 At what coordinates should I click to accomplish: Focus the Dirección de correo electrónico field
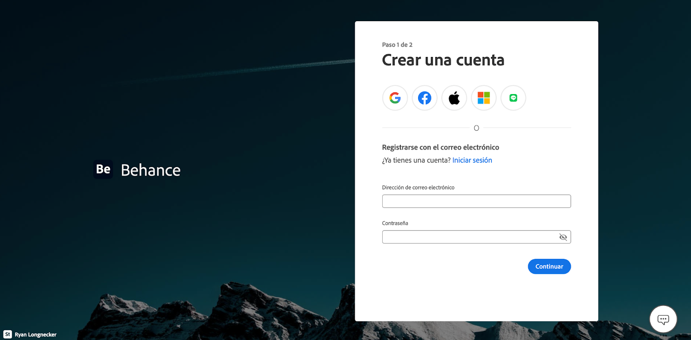(x=476, y=201)
